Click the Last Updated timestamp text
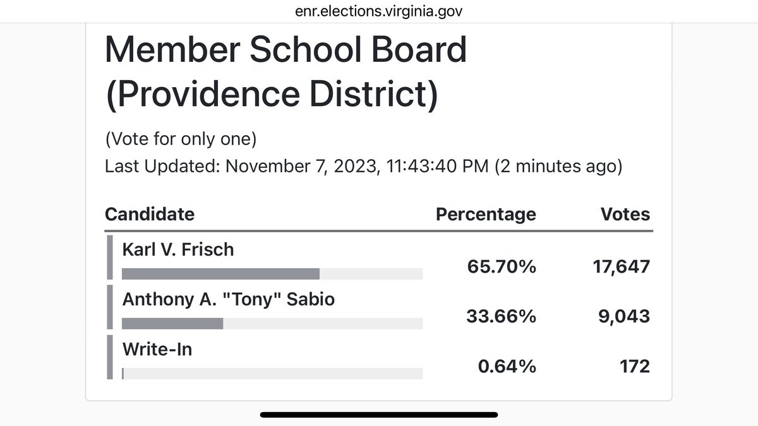This screenshot has width=758, height=426. (364, 167)
